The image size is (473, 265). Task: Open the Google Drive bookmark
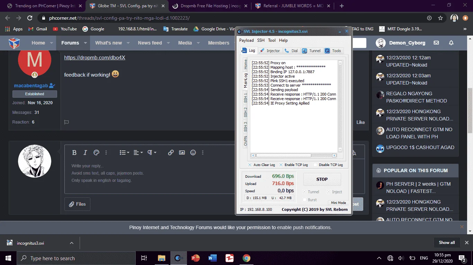tap(214, 29)
